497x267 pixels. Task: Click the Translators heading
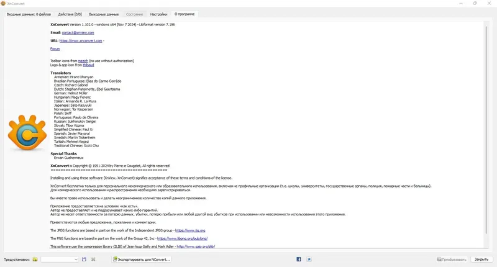click(60, 73)
